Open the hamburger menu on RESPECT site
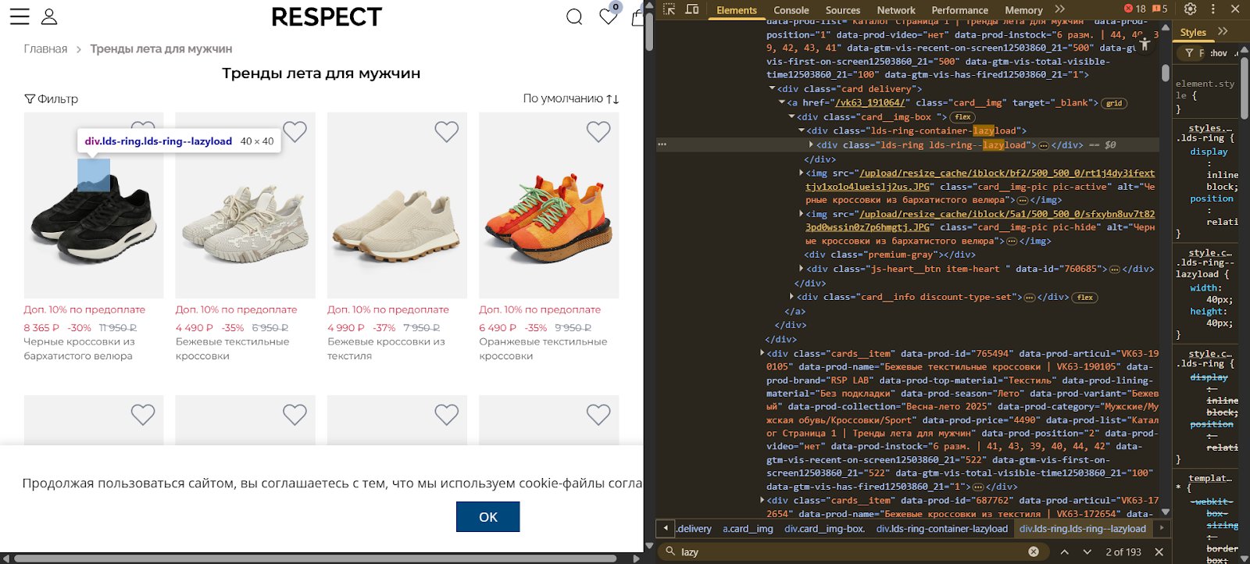 (x=20, y=16)
